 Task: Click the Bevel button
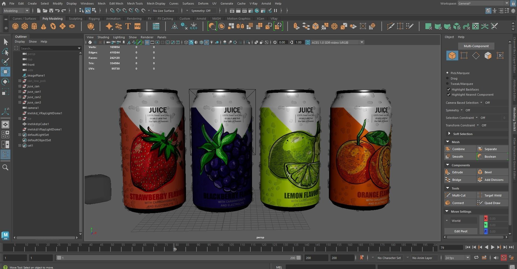click(x=492, y=172)
